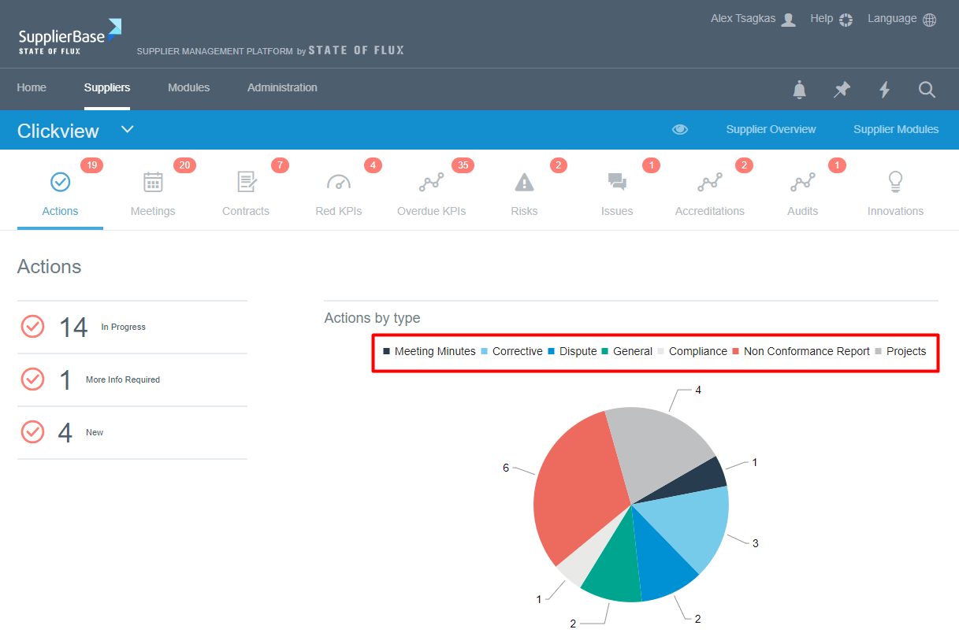Open the Supplier Modules link
This screenshot has height=644, width=959.
(896, 130)
